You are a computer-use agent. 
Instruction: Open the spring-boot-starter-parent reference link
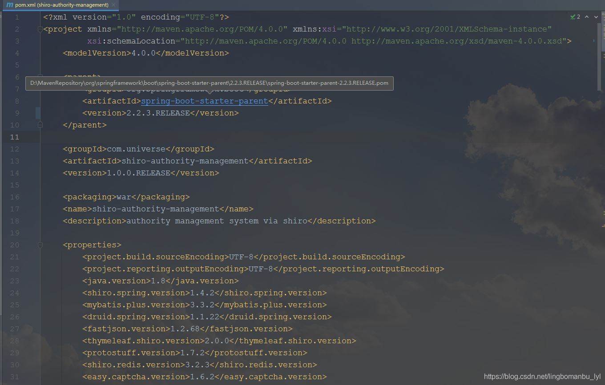(204, 101)
